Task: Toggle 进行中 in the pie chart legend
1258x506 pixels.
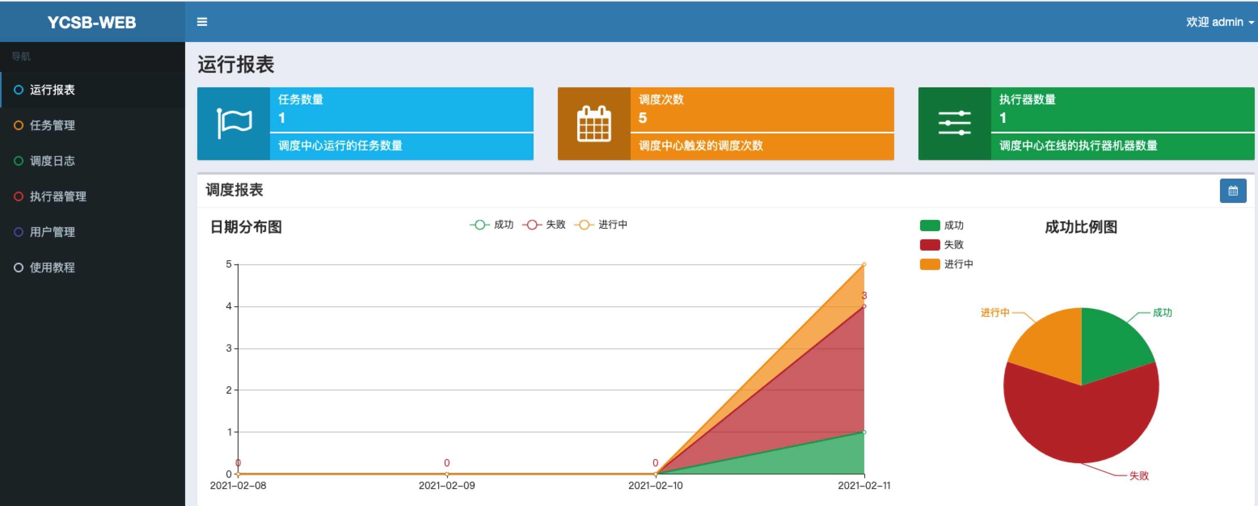Action: click(946, 264)
